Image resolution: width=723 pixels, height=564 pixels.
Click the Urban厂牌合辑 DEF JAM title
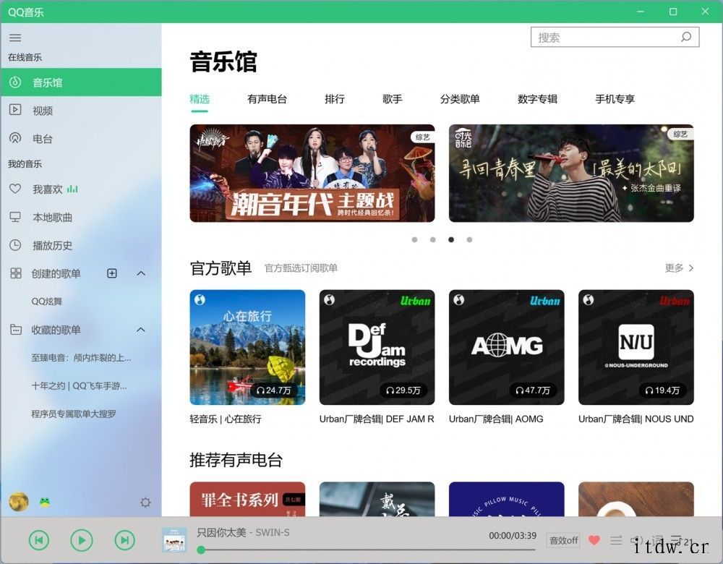(377, 419)
